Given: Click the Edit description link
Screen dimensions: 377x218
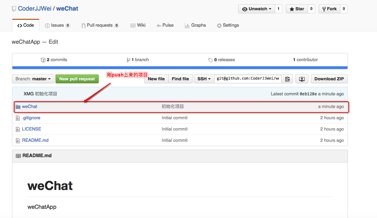Looking at the screenshot, I should point(53,42).
